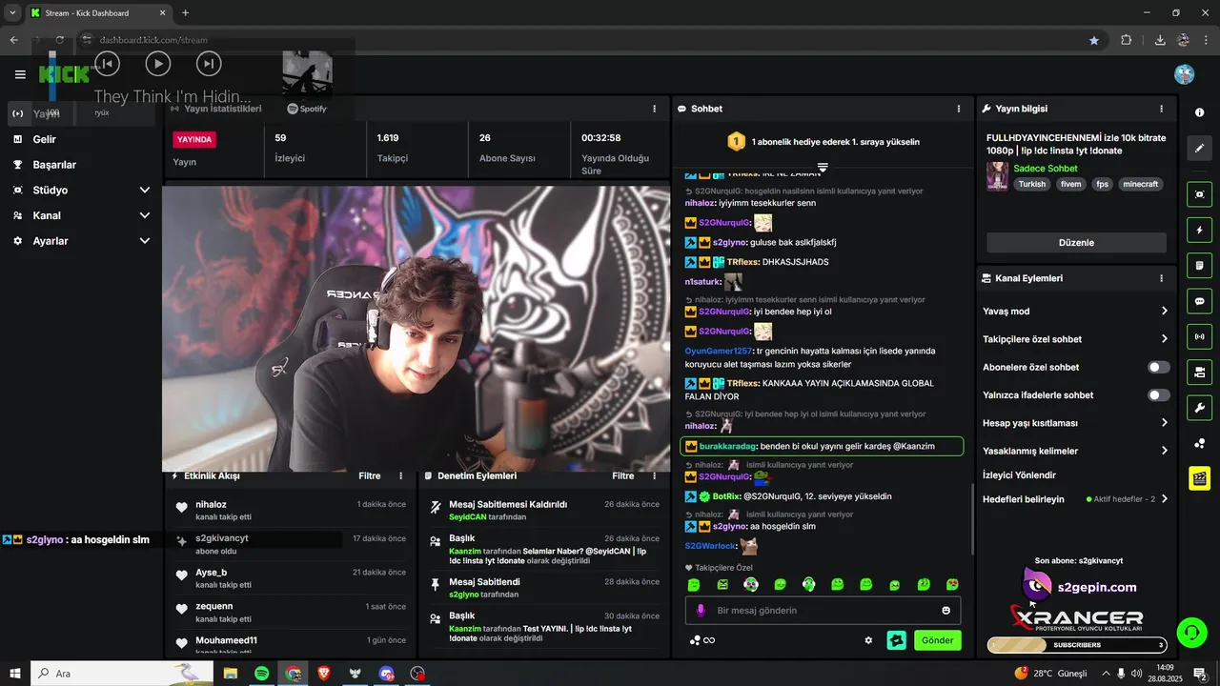The height and width of the screenshot is (686, 1220).
Task: Click the purple microphone icon in chat
Action: [x=701, y=611]
